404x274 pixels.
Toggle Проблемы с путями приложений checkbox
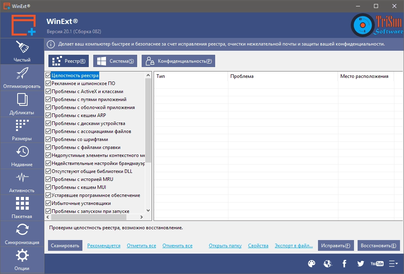pos(48,99)
